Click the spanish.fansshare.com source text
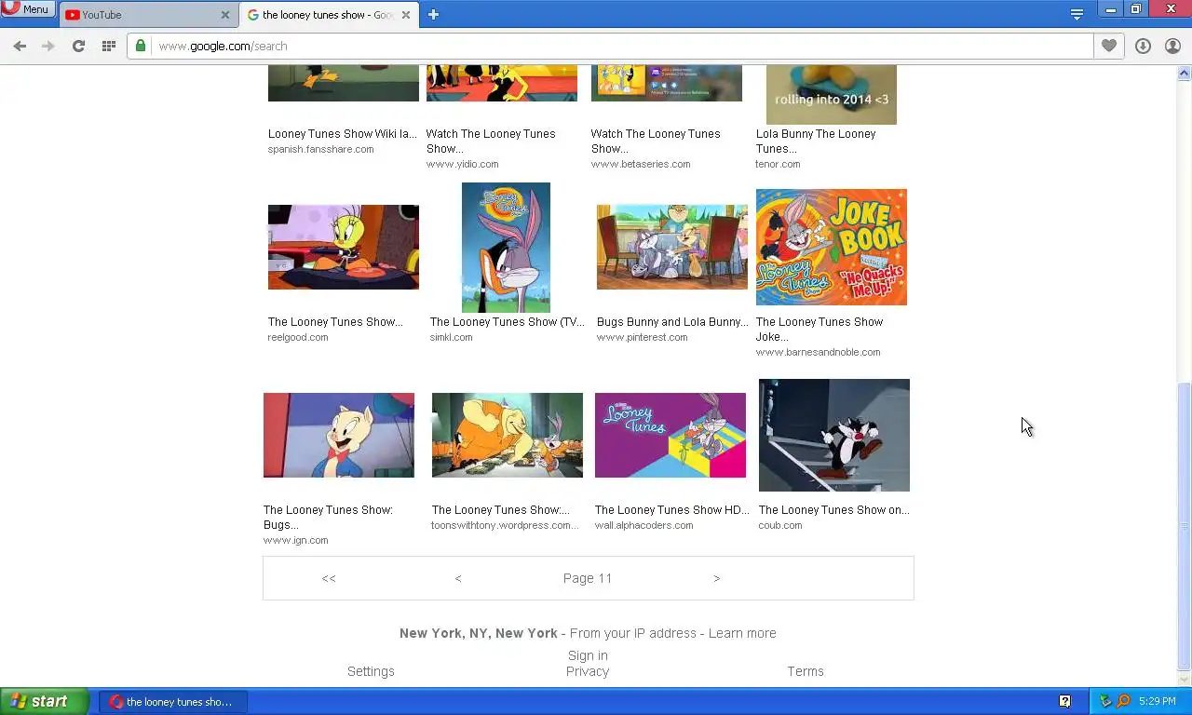This screenshot has width=1192, height=715. pyautogui.click(x=320, y=149)
